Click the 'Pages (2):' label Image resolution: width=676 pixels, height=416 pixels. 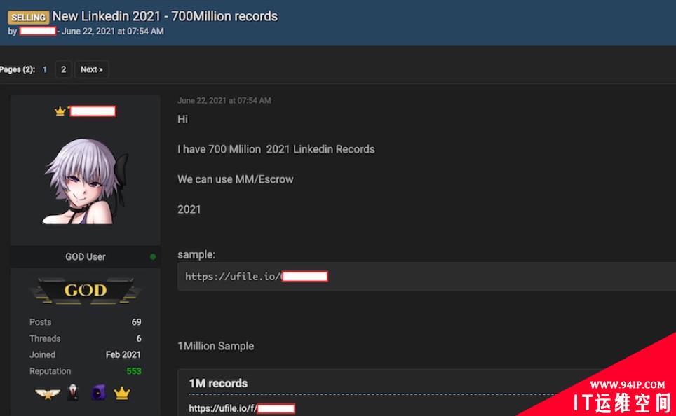18,69
